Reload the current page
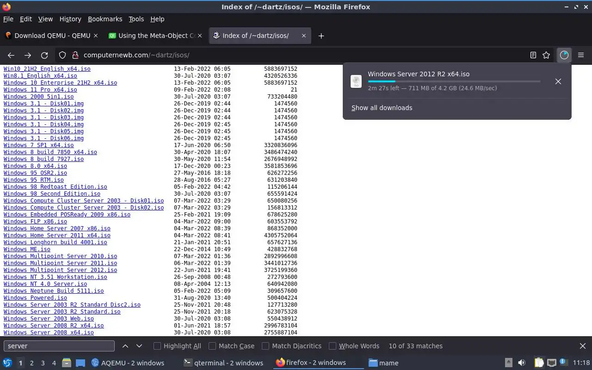This screenshot has width=592, height=370. coord(44,55)
